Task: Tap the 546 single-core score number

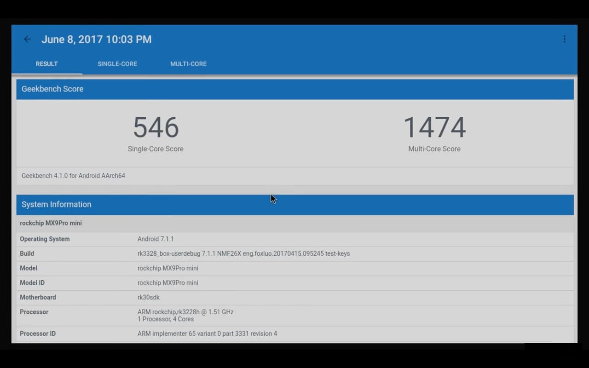Action: point(156,127)
